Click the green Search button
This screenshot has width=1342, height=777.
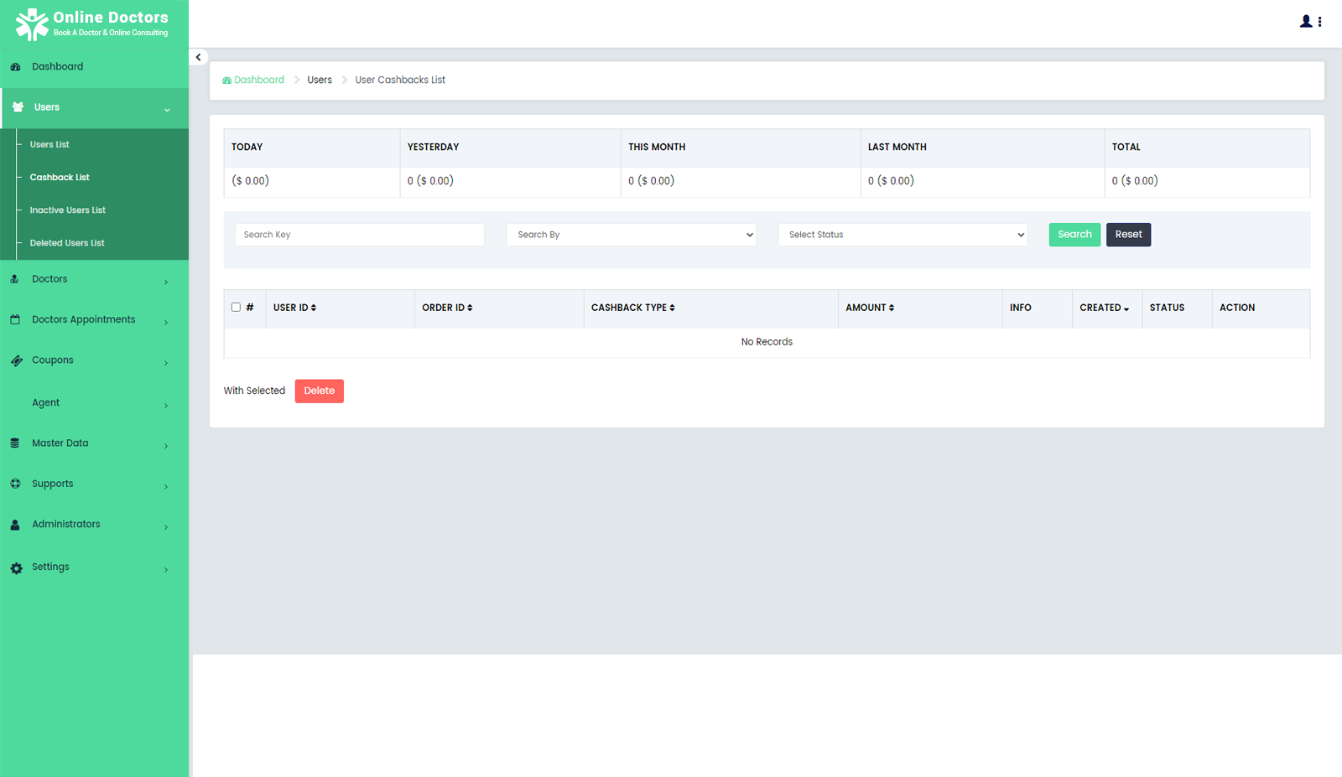tap(1074, 235)
